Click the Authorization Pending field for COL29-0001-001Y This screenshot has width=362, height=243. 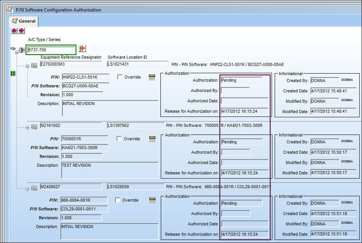[242, 203]
